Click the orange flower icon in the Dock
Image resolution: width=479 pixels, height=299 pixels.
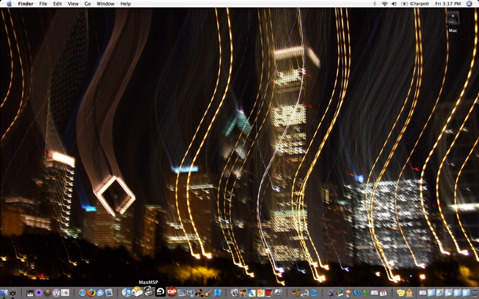pyautogui.click(x=260, y=293)
